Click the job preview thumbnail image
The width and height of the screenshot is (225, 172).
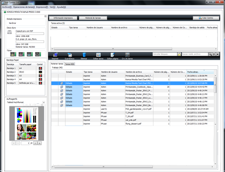[x=27, y=123]
